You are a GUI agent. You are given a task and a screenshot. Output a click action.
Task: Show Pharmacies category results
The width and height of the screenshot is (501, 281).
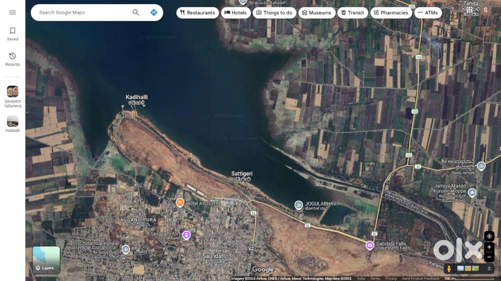pyautogui.click(x=391, y=12)
